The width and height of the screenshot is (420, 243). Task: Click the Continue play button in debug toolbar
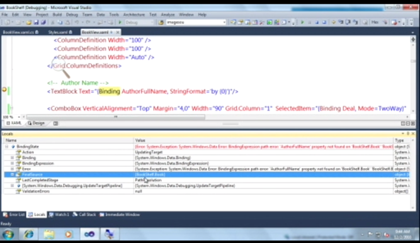click(302, 23)
